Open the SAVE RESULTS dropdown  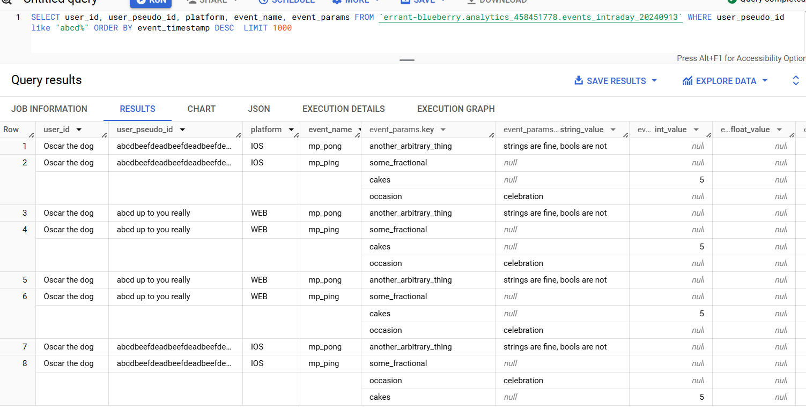coord(616,81)
